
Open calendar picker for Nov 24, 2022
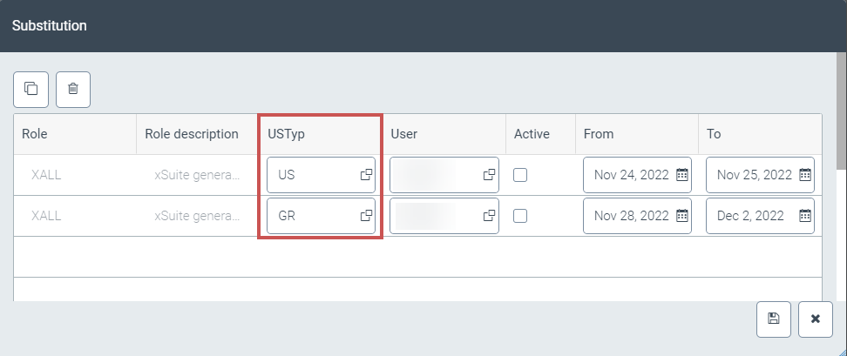[x=682, y=175]
